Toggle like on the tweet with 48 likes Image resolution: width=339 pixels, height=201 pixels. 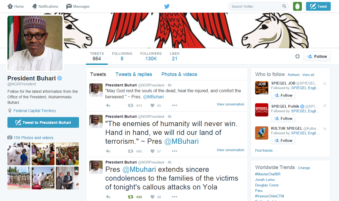[152, 197]
